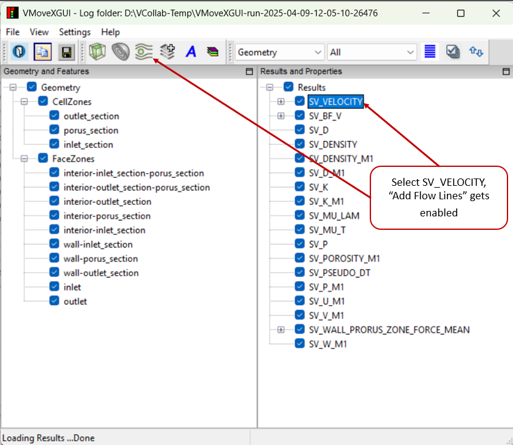Uncheck the FaceZones checkbox
Screen dimensions: 513x445
43,158
